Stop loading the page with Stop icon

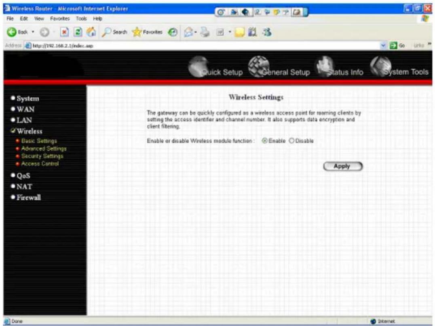pyautogui.click(x=64, y=32)
